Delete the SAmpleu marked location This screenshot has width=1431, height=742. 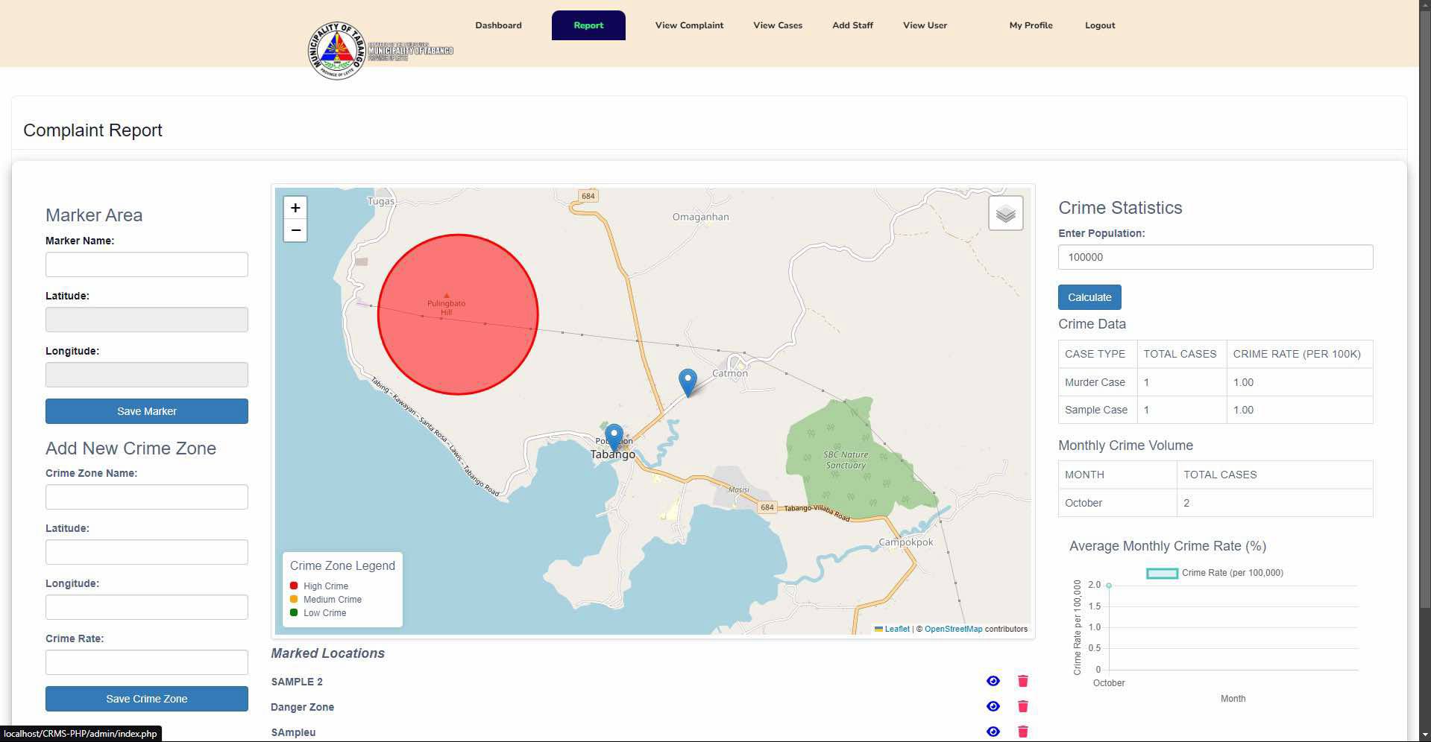point(1022,732)
